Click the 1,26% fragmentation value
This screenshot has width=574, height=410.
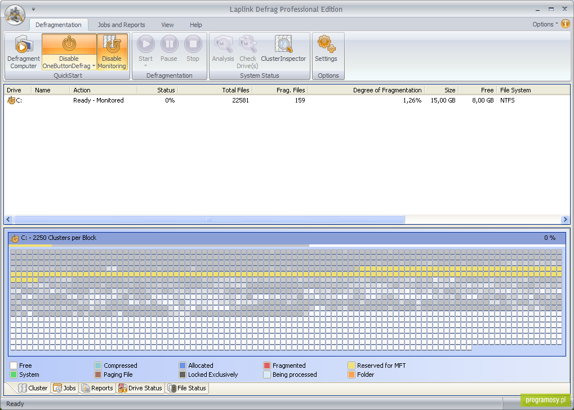pos(412,100)
